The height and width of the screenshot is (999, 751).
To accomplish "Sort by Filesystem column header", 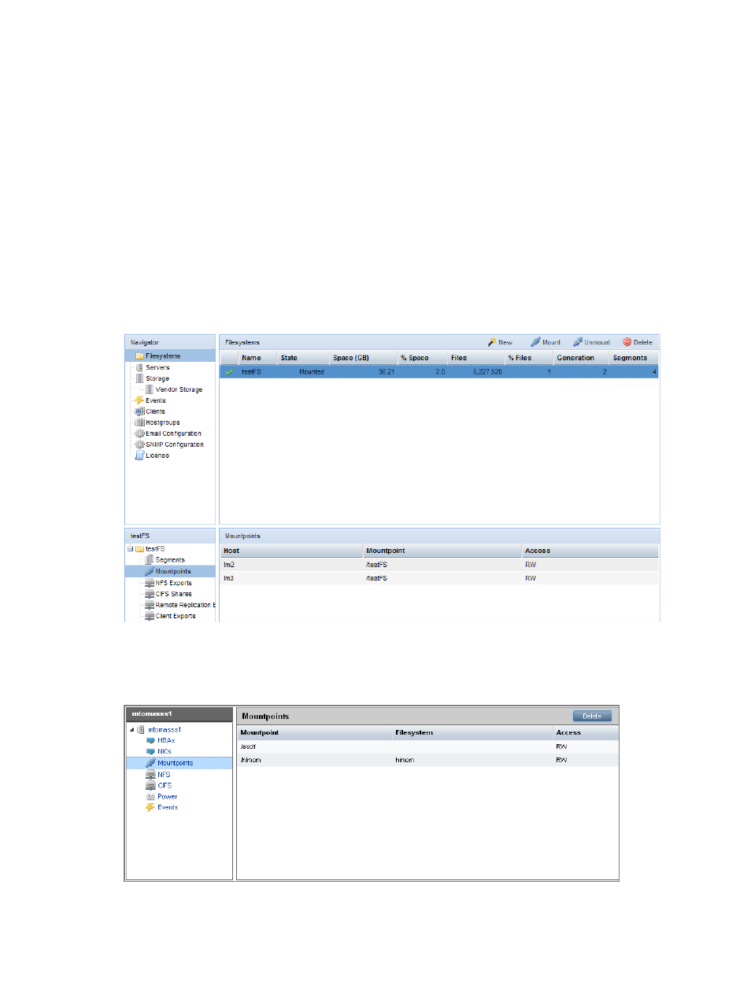I will tap(472, 732).
